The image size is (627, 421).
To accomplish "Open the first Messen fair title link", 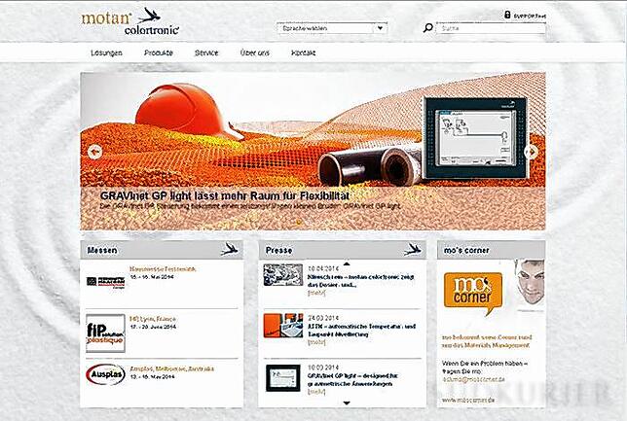I will (x=163, y=269).
